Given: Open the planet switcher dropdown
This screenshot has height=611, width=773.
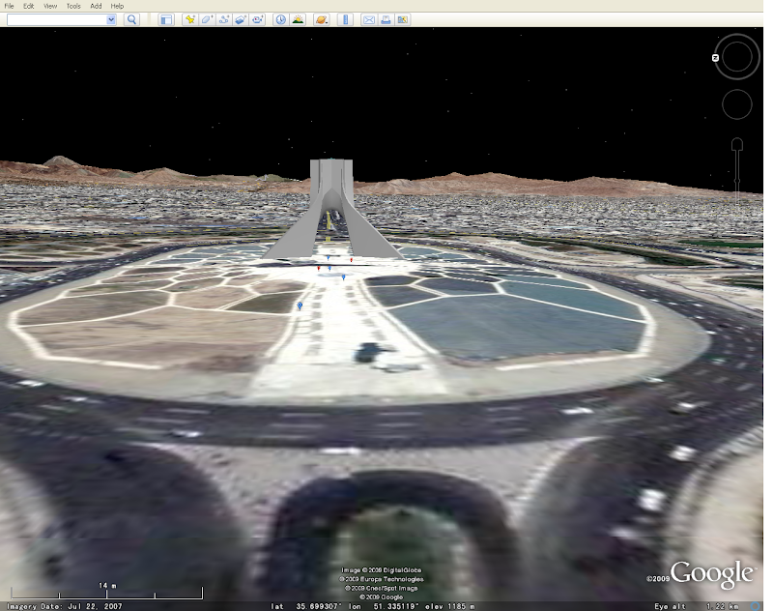Looking at the screenshot, I should [x=322, y=19].
